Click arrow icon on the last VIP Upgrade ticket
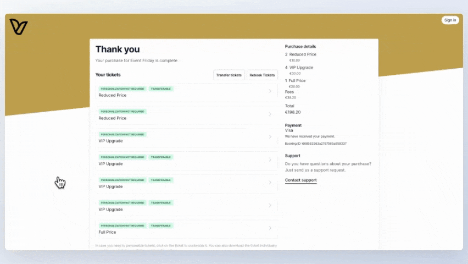Screen dimensions: 468x264 pyautogui.click(x=270, y=206)
